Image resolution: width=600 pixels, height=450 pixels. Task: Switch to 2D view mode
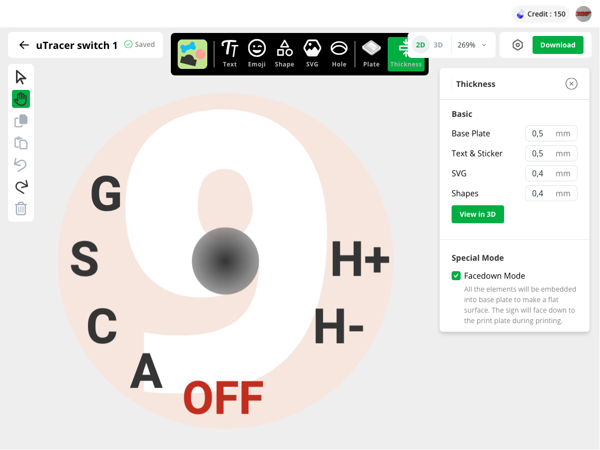point(421,45)
